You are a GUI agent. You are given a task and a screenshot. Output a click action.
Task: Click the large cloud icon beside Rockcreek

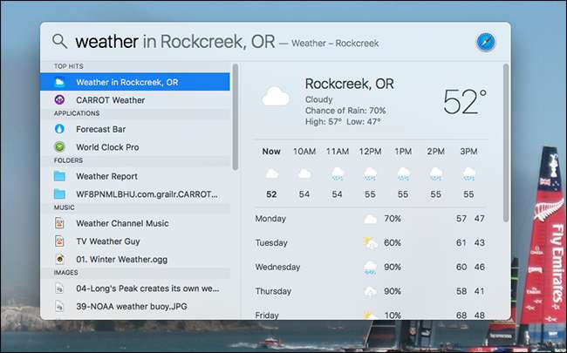[276, 96]
